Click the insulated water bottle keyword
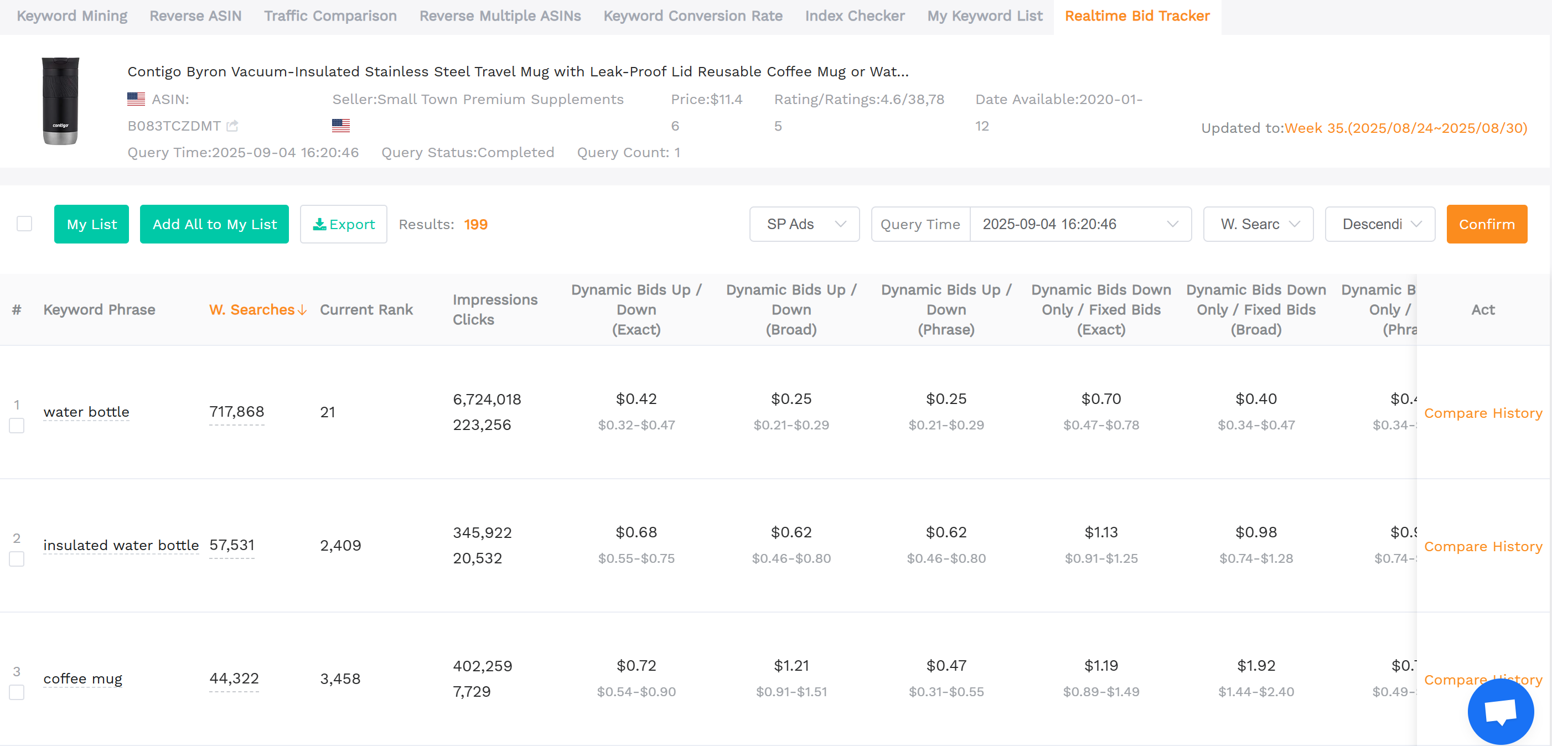Viewport: 1552px width, 746px height. pyautogui.click(x=121, y=545)
